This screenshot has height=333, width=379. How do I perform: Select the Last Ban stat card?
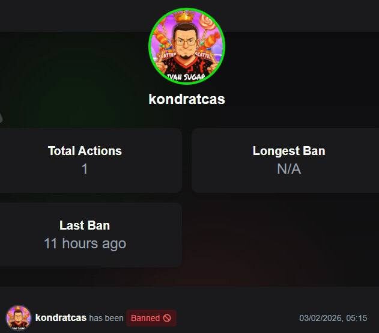pos(91,235)
